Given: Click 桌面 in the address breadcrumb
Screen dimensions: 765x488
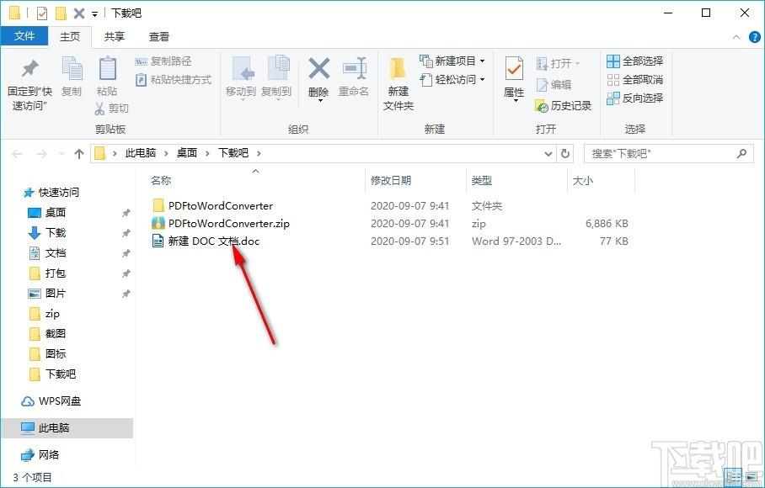Looking at the screenshot, I should point(187,153).
